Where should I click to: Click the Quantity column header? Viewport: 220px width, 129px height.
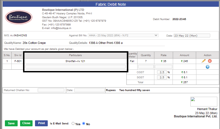146,55
